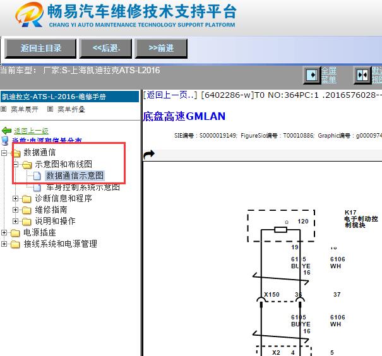Click the 菜单展开 icon
Image resolution: width=382 pixels, height=356 pixels.
[x=3, y=109]
